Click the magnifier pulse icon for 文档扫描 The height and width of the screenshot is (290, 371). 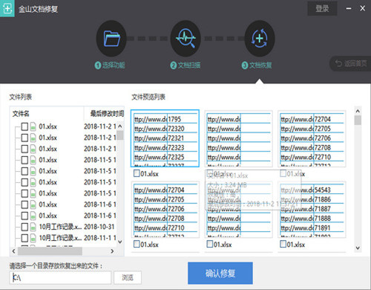pos(185,39)
